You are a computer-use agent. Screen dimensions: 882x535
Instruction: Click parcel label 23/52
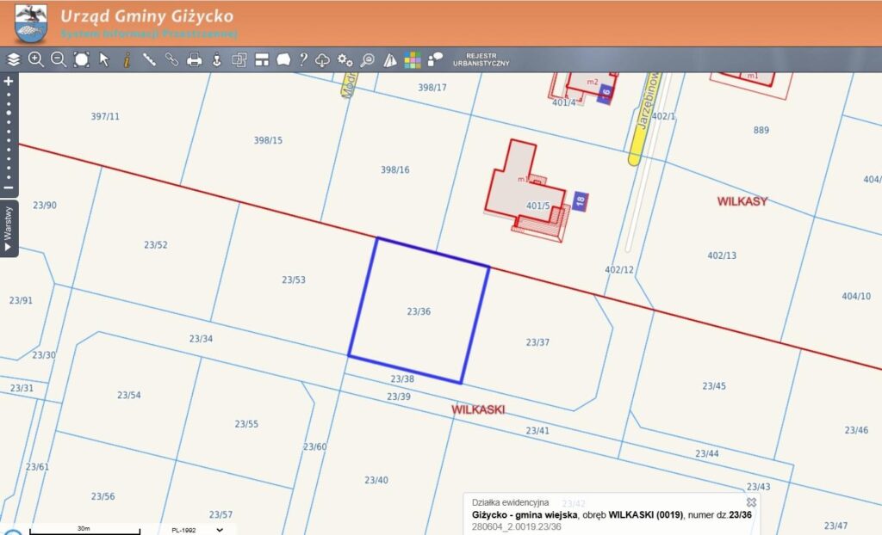coord(156,245)
